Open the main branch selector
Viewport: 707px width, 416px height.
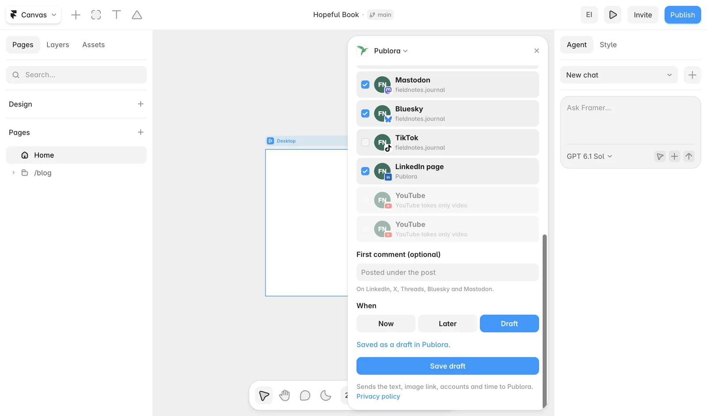pyautogui.click(x=380, y=15)
